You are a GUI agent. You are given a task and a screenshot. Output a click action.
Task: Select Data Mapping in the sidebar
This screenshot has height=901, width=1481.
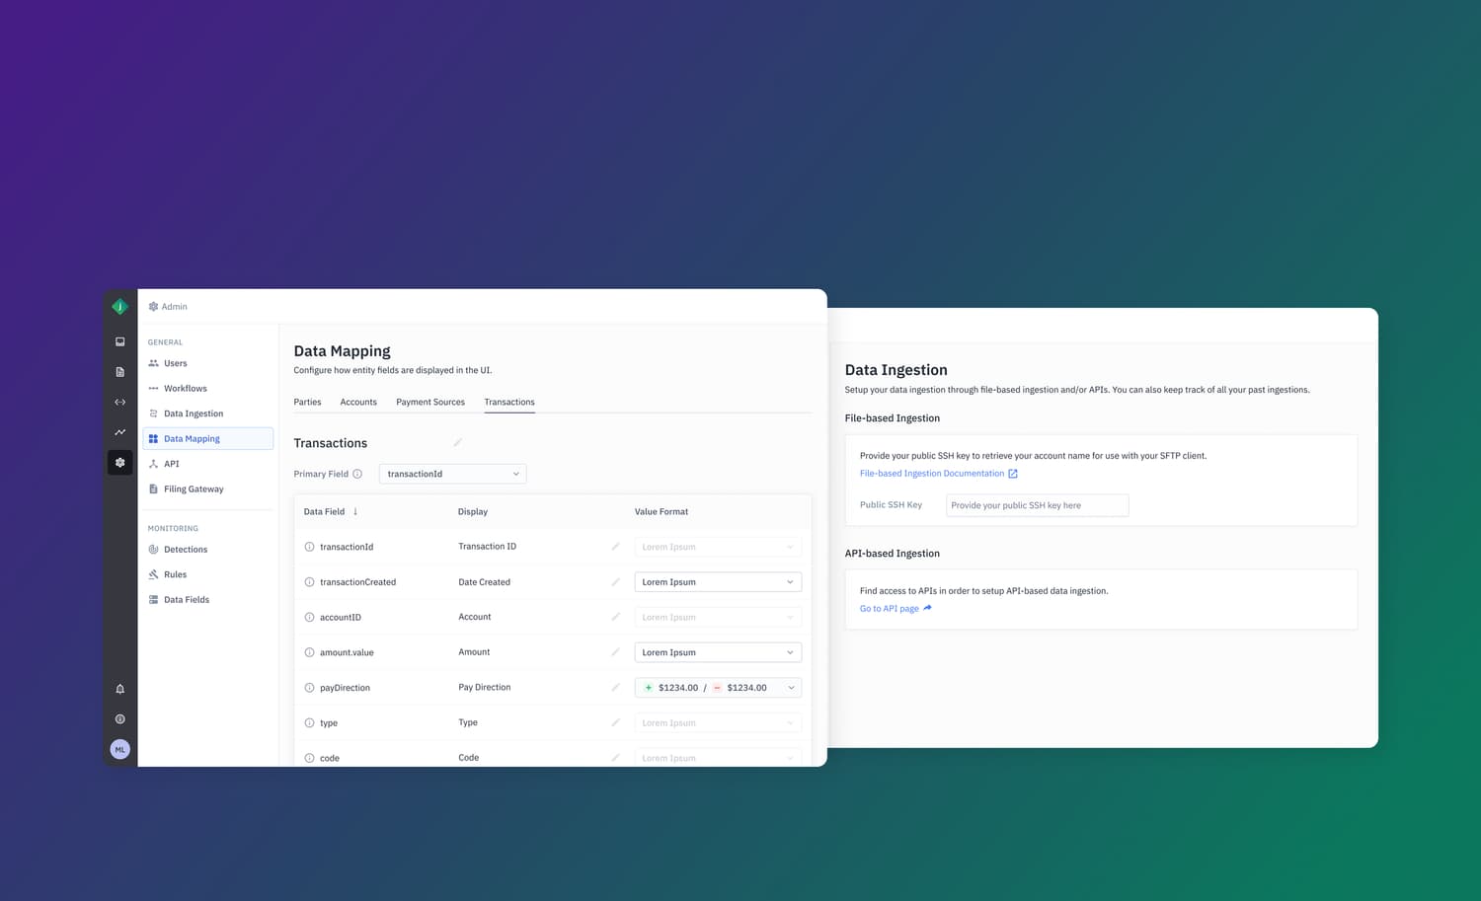[x=207, y=438]
